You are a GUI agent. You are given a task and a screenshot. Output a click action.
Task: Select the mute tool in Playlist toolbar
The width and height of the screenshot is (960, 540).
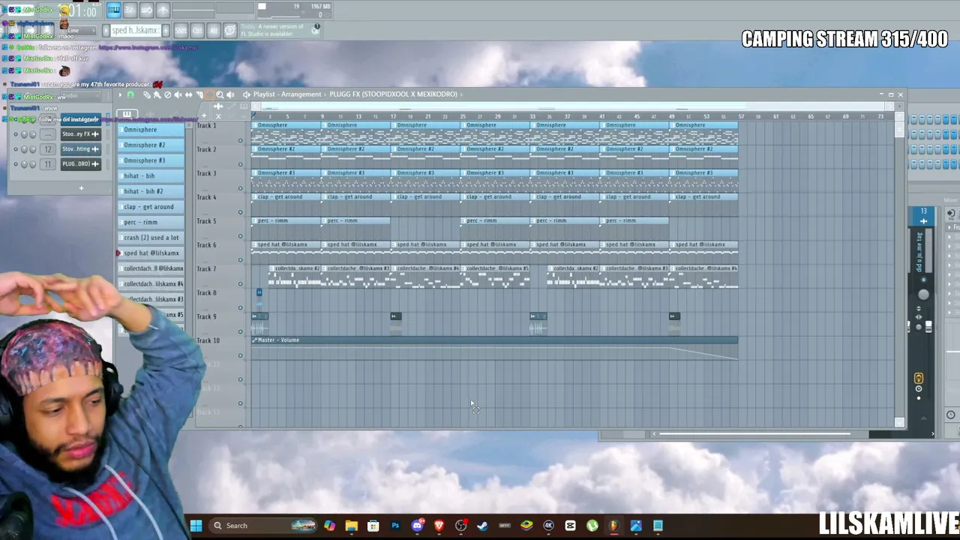(x=178, y=94)
